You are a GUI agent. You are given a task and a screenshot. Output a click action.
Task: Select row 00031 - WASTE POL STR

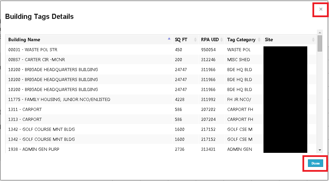161,49
